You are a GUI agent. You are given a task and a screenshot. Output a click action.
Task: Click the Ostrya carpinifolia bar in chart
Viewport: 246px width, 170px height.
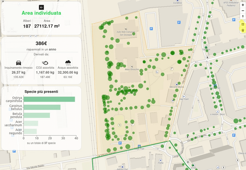point(49,99)
